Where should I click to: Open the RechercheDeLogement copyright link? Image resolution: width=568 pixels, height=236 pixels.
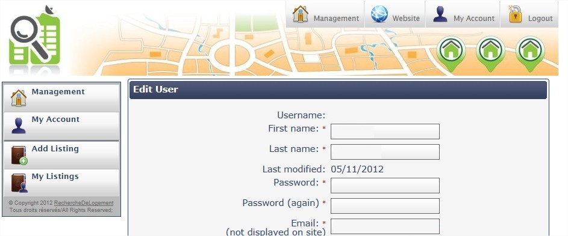84,203
